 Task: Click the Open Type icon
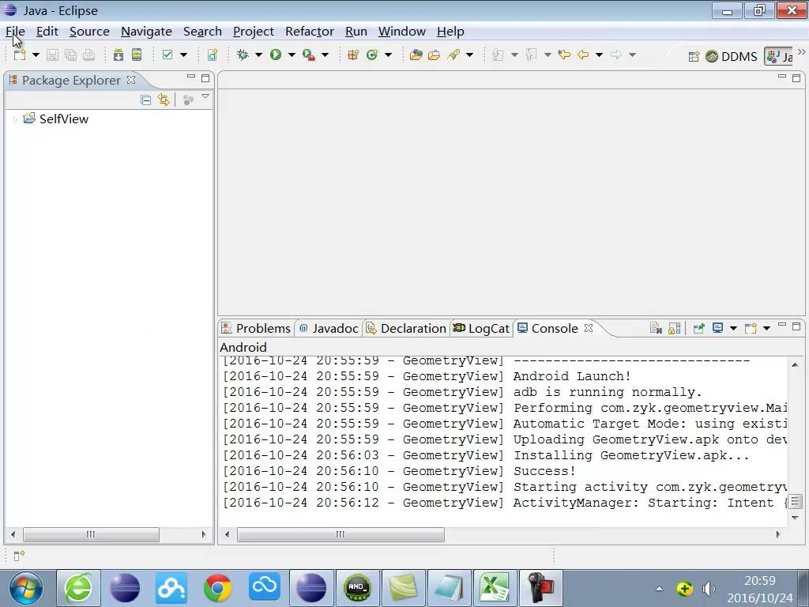pyautogui.click(x=416, y=55)
